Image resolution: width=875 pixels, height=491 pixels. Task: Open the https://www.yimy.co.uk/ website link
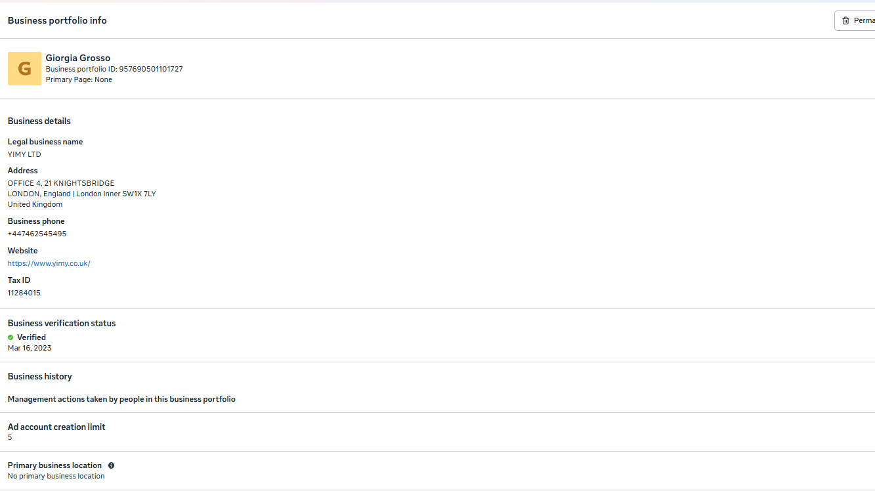49,263
